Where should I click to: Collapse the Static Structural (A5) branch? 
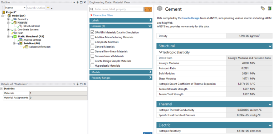[9, 36]
